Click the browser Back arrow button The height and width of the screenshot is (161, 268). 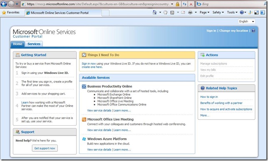[4, 4]
